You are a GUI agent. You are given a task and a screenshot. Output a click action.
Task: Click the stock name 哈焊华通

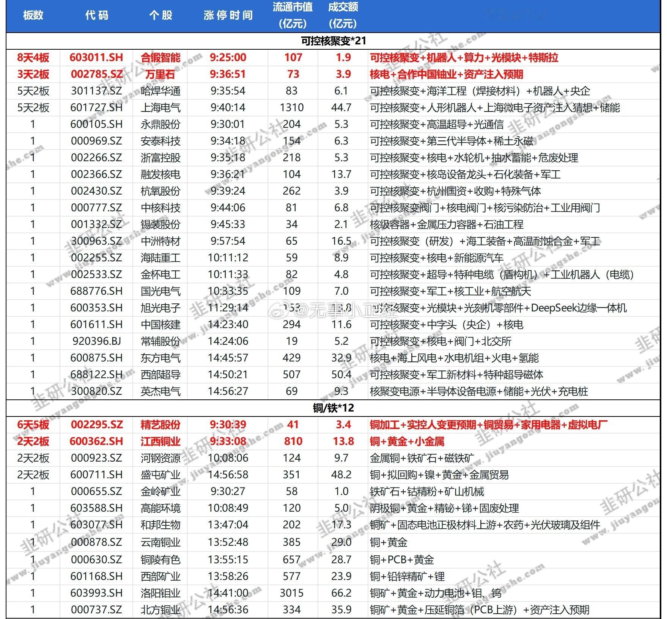point(160,91)
